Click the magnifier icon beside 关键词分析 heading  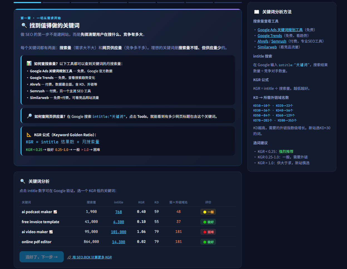tap(23, 181)
